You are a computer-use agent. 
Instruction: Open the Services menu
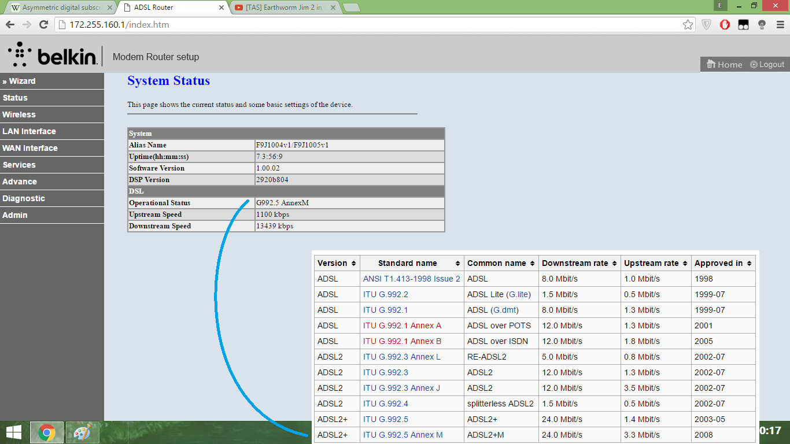click(x=52, y=165)
